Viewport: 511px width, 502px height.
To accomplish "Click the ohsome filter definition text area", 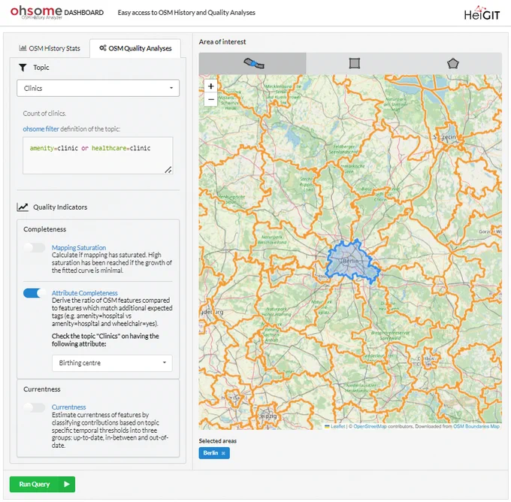I will [98, 156].
